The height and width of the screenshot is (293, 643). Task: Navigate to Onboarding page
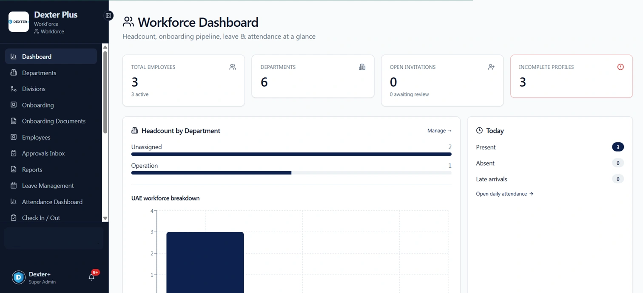(51, 105)
